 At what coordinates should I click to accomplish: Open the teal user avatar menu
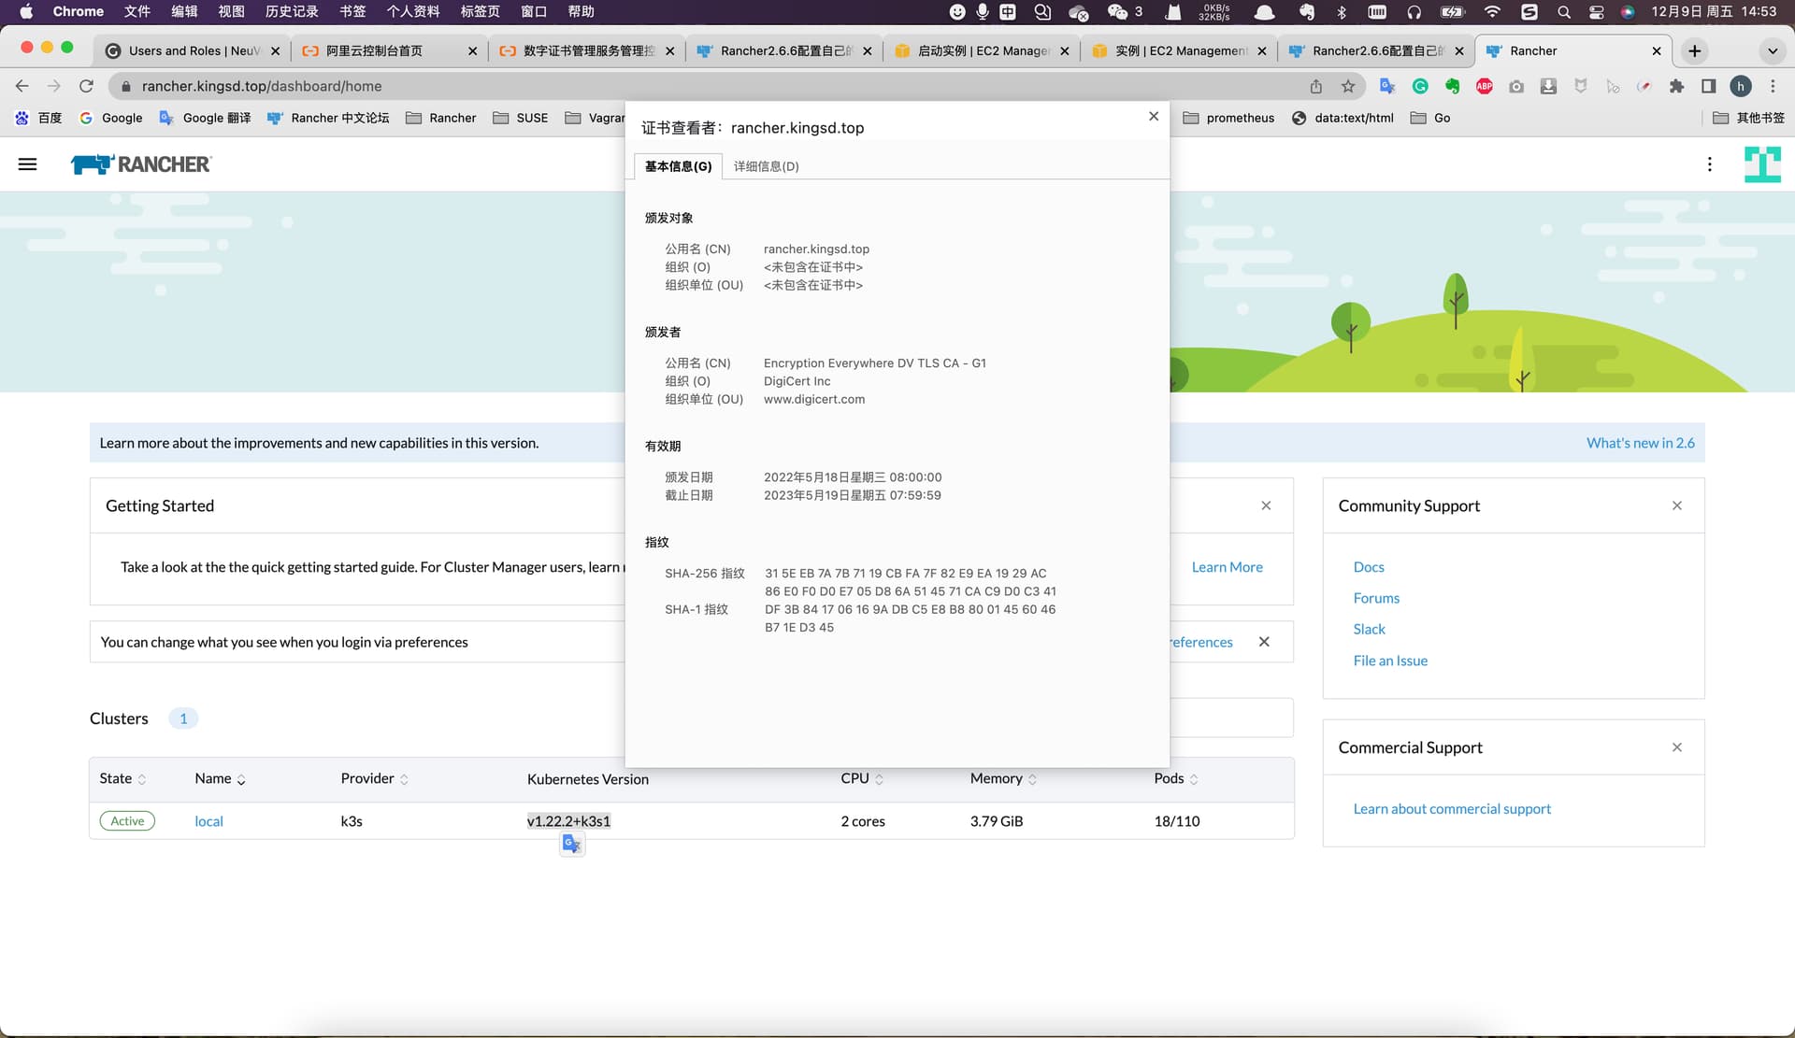[1762, 164]
